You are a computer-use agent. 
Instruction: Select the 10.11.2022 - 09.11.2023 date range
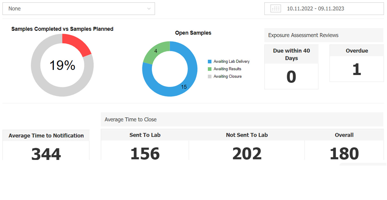click(x=315, y=8)
